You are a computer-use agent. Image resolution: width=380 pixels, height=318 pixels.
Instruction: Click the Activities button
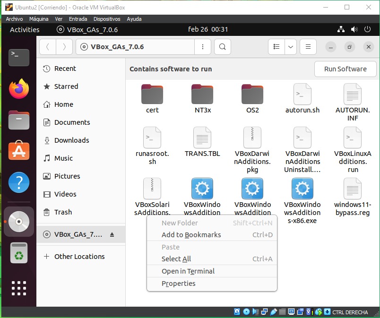click(x=25, y=29)
